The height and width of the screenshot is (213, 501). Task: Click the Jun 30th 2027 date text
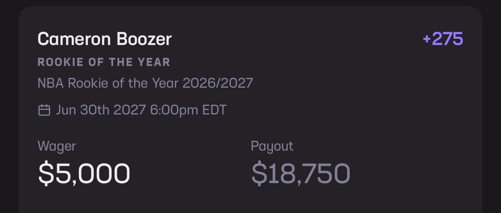point(100,110)
